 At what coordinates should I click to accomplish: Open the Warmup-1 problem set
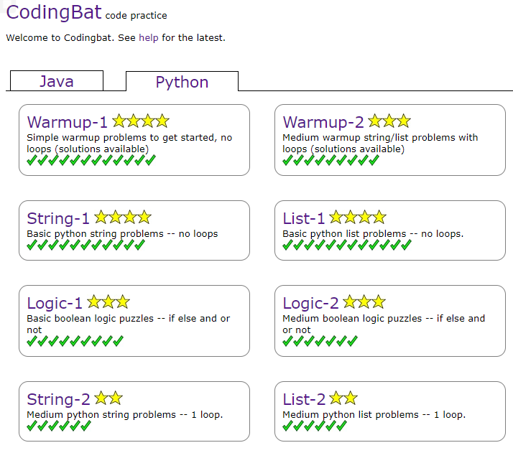coord(67,122)
